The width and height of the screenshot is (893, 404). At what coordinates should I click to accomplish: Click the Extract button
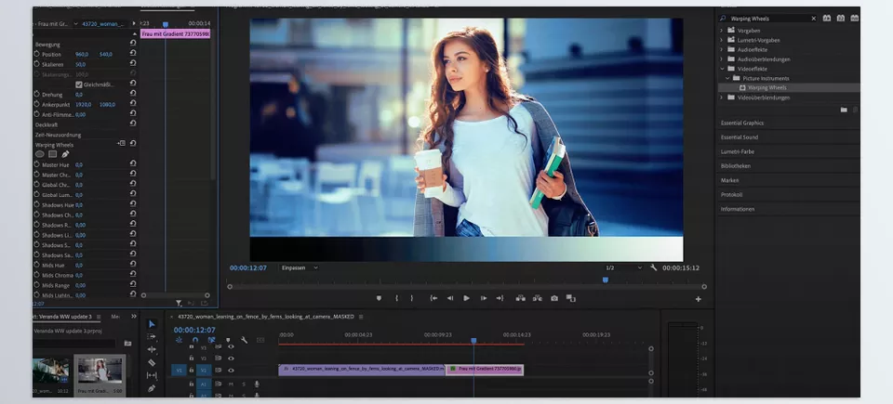(537, 298)
